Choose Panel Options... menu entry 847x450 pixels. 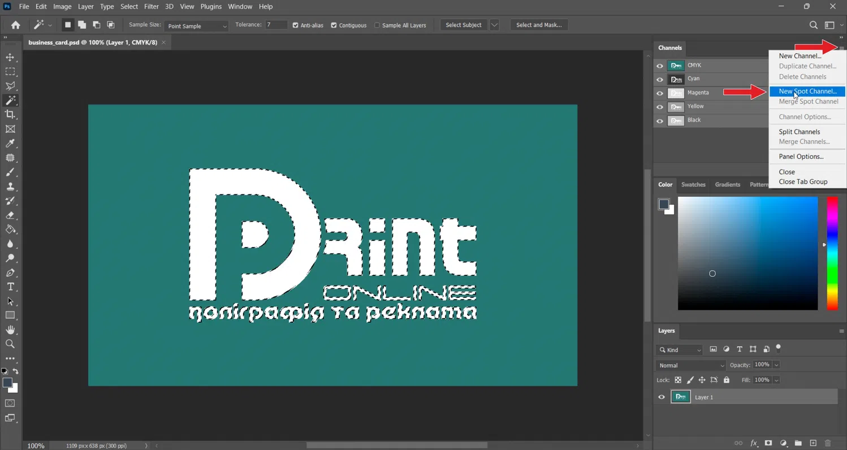pyautogui.click(x=801, y=157)
